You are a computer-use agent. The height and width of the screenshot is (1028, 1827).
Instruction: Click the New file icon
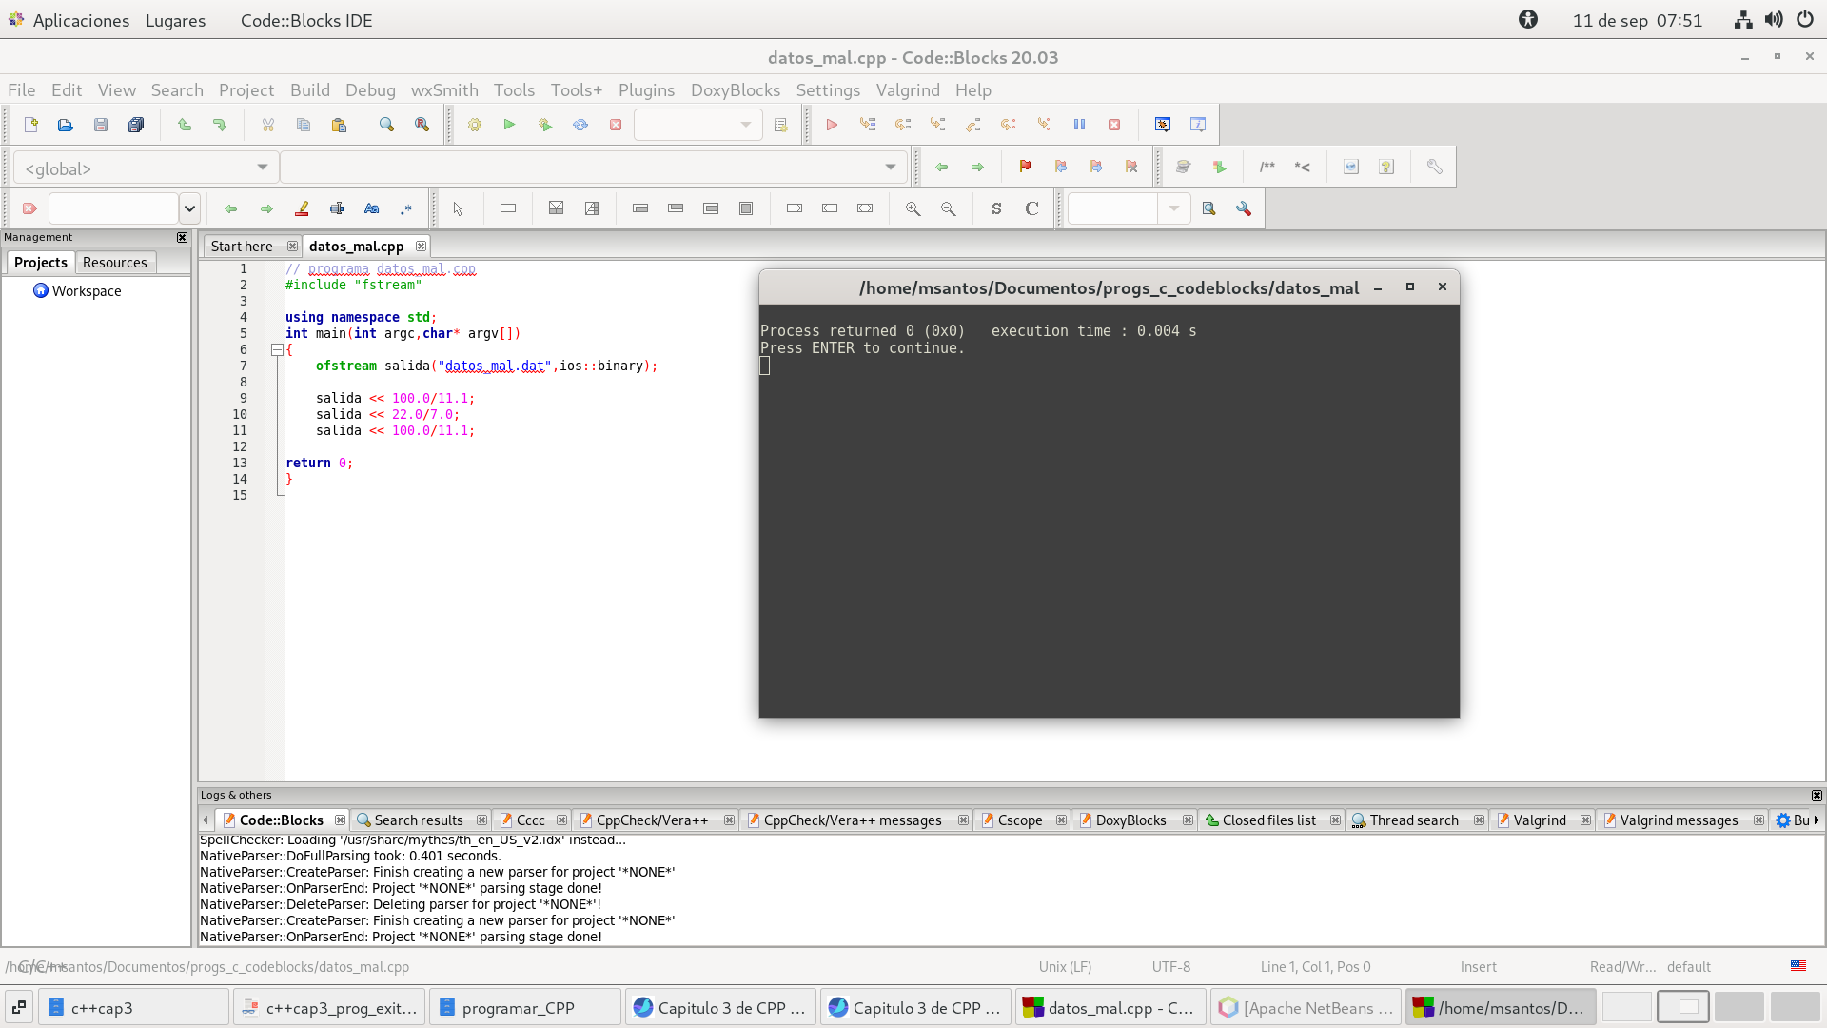coord(30,125)
